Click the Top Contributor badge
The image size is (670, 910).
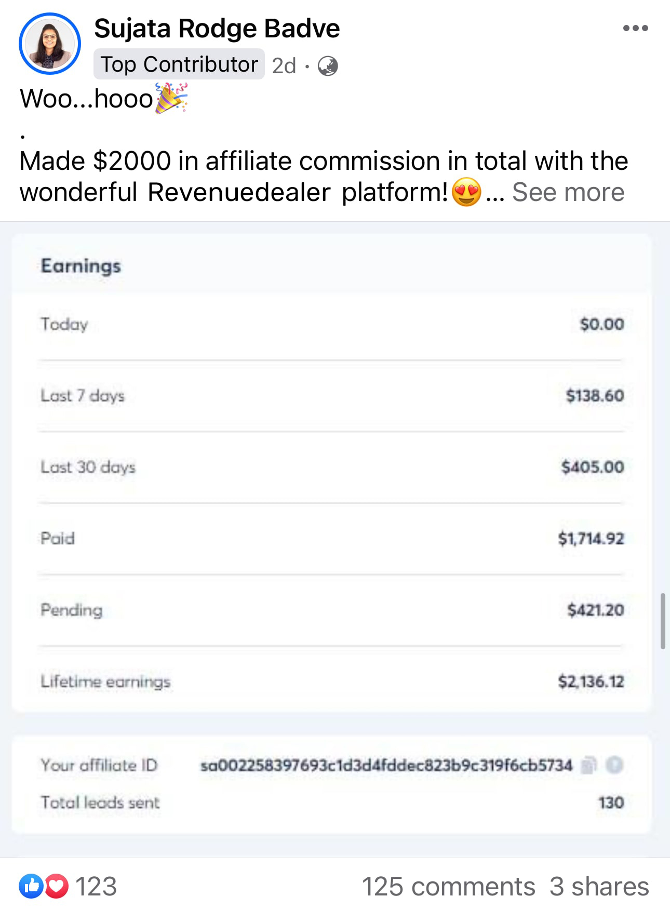179,64
